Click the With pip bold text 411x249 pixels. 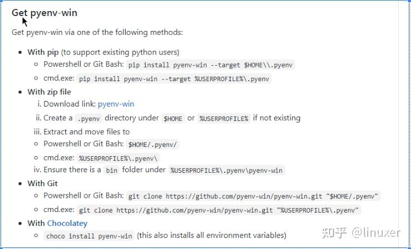tap(43, 52)
